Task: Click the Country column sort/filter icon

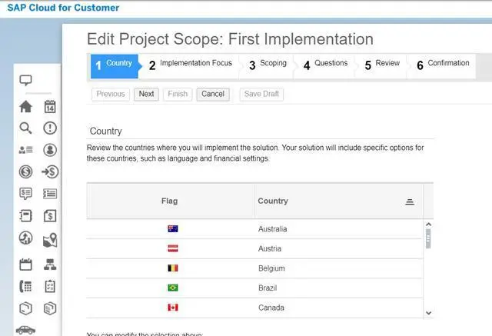Action: point(410,201)
